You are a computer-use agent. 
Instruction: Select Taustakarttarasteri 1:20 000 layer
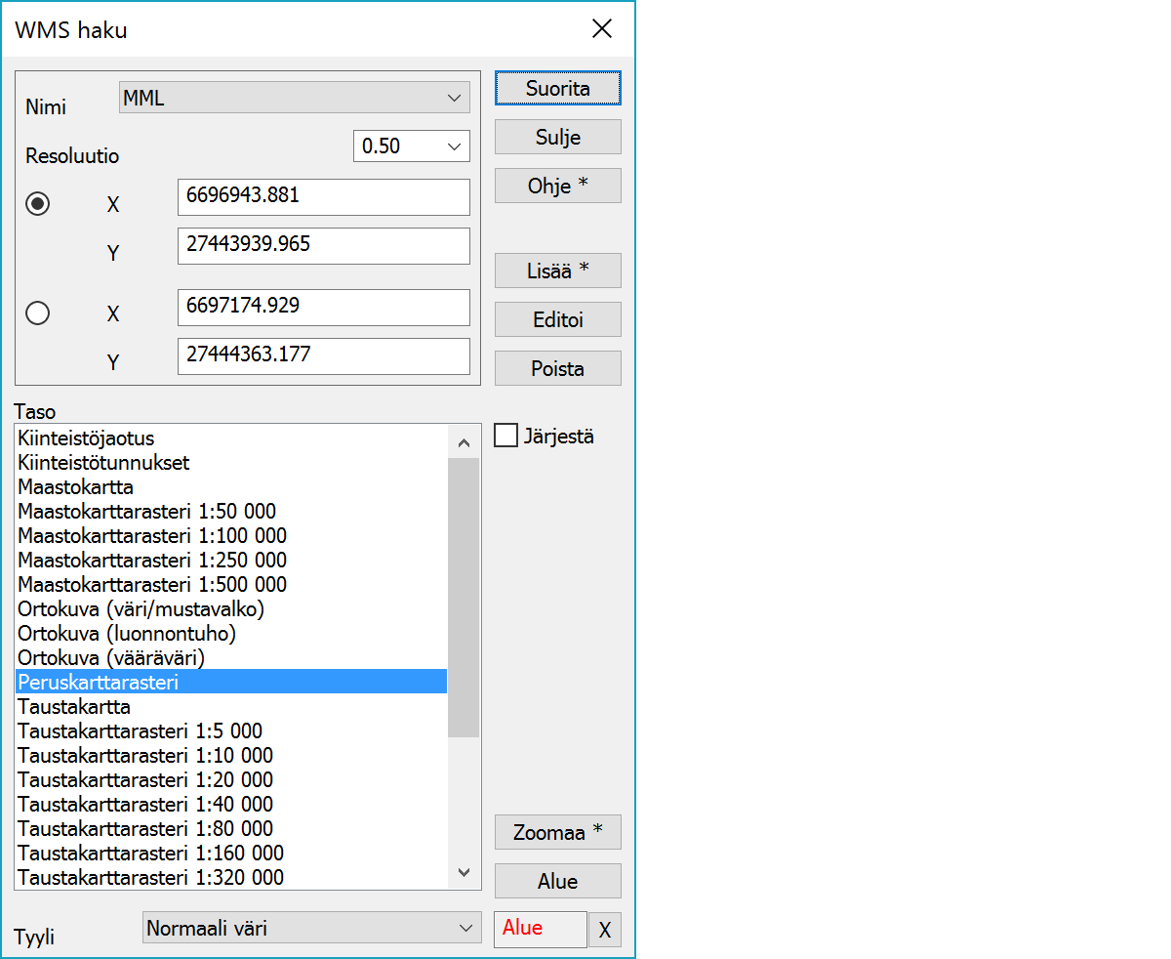[145, 780]
